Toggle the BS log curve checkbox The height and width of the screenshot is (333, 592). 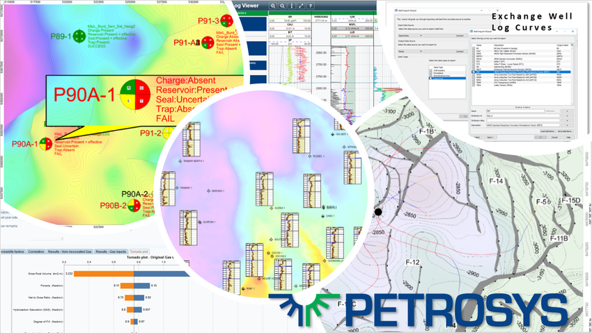tap(474, 48)
